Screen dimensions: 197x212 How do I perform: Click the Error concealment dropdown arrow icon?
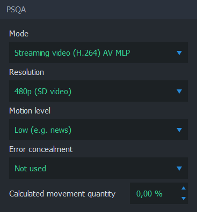(179, 168)
